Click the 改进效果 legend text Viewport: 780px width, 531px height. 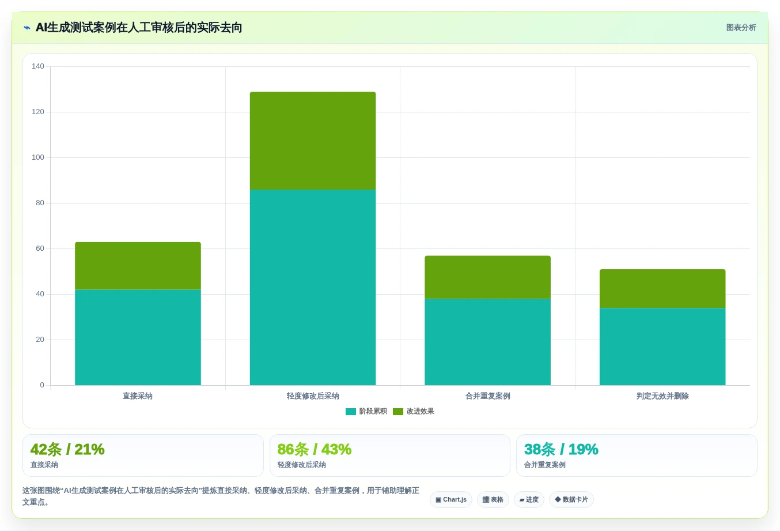[x=421, y=412]
